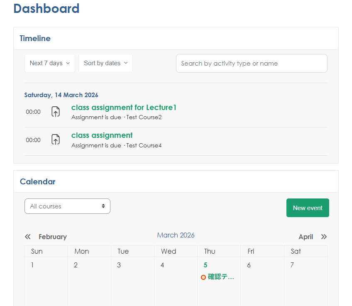Open the All courses selector

(67, 206)
